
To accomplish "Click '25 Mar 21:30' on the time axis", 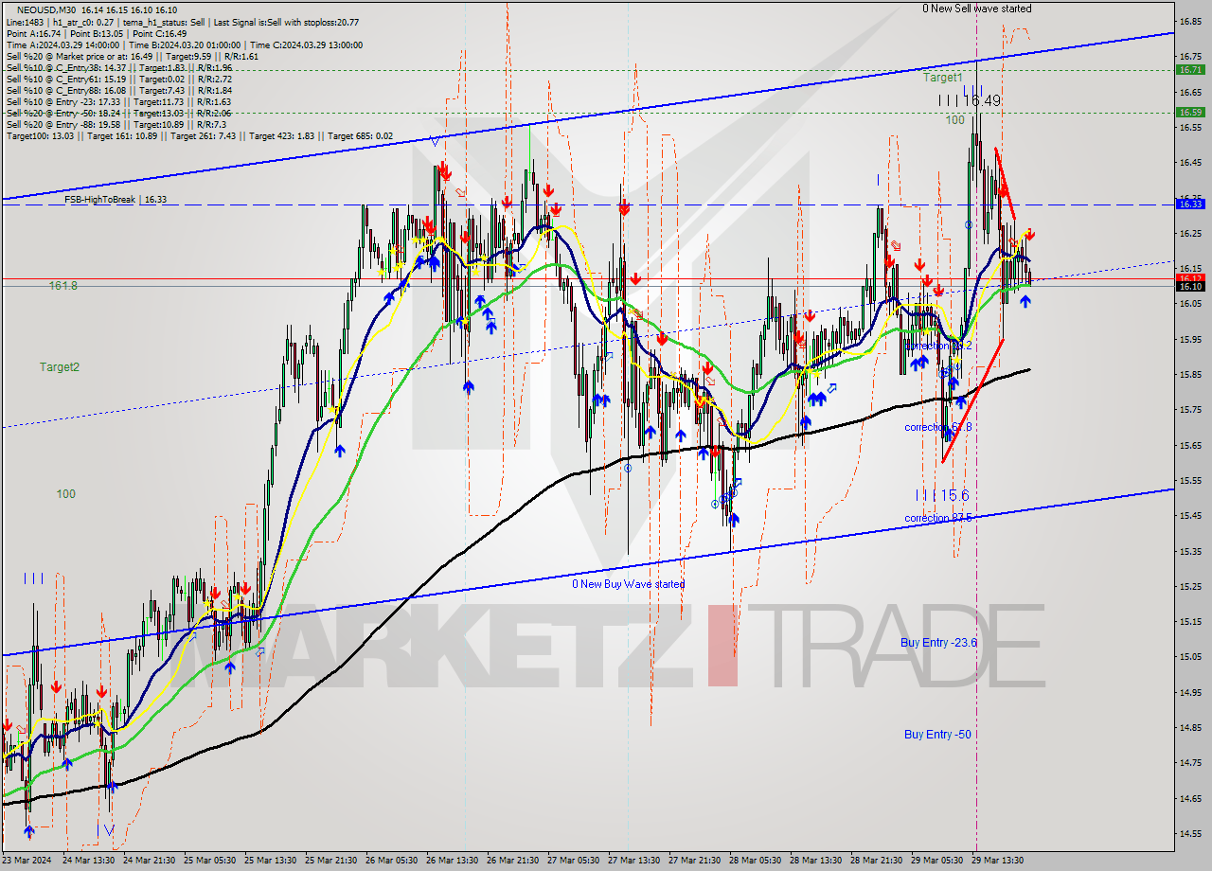I will pyautogui.click(x=331, y=861).
